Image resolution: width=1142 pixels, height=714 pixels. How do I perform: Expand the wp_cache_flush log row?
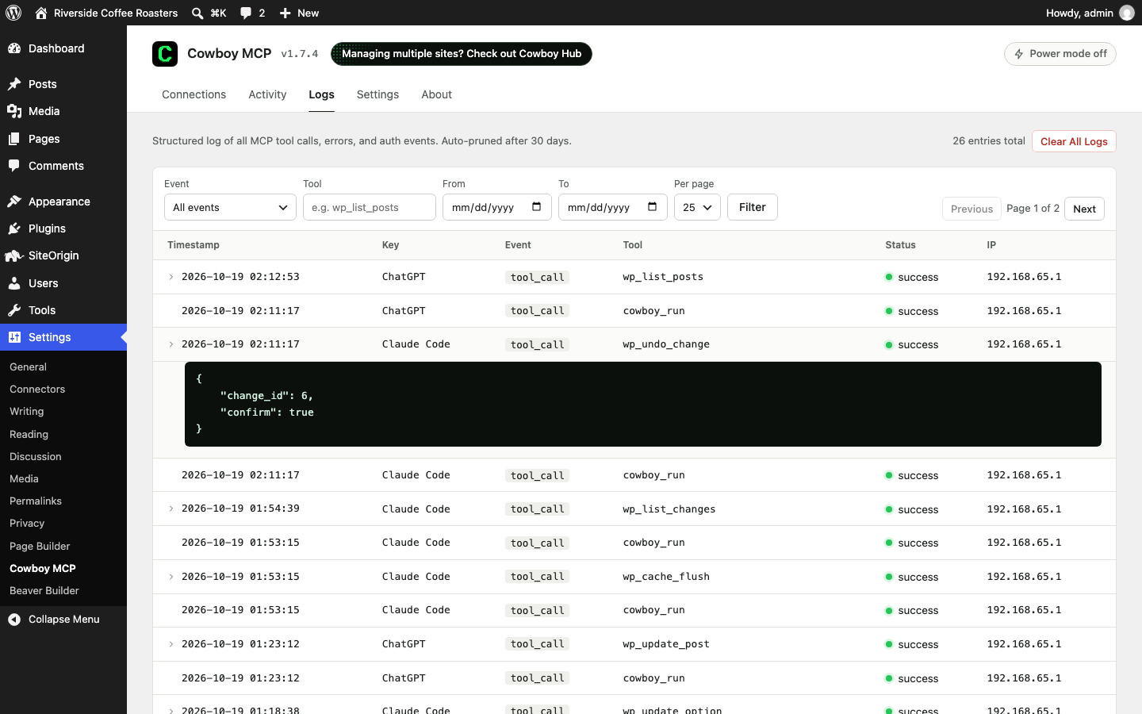click(x=171, y=577)
